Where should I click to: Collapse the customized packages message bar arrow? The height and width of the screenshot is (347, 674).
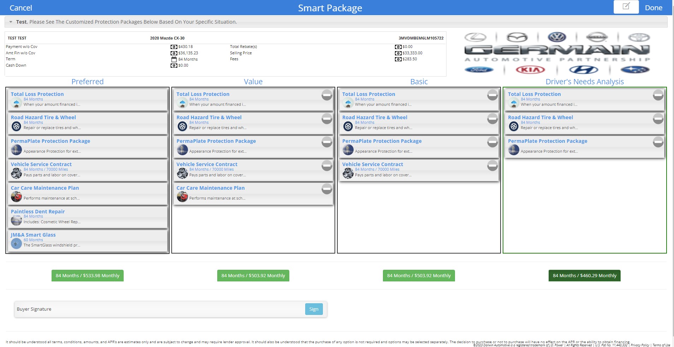pos(11,22)
